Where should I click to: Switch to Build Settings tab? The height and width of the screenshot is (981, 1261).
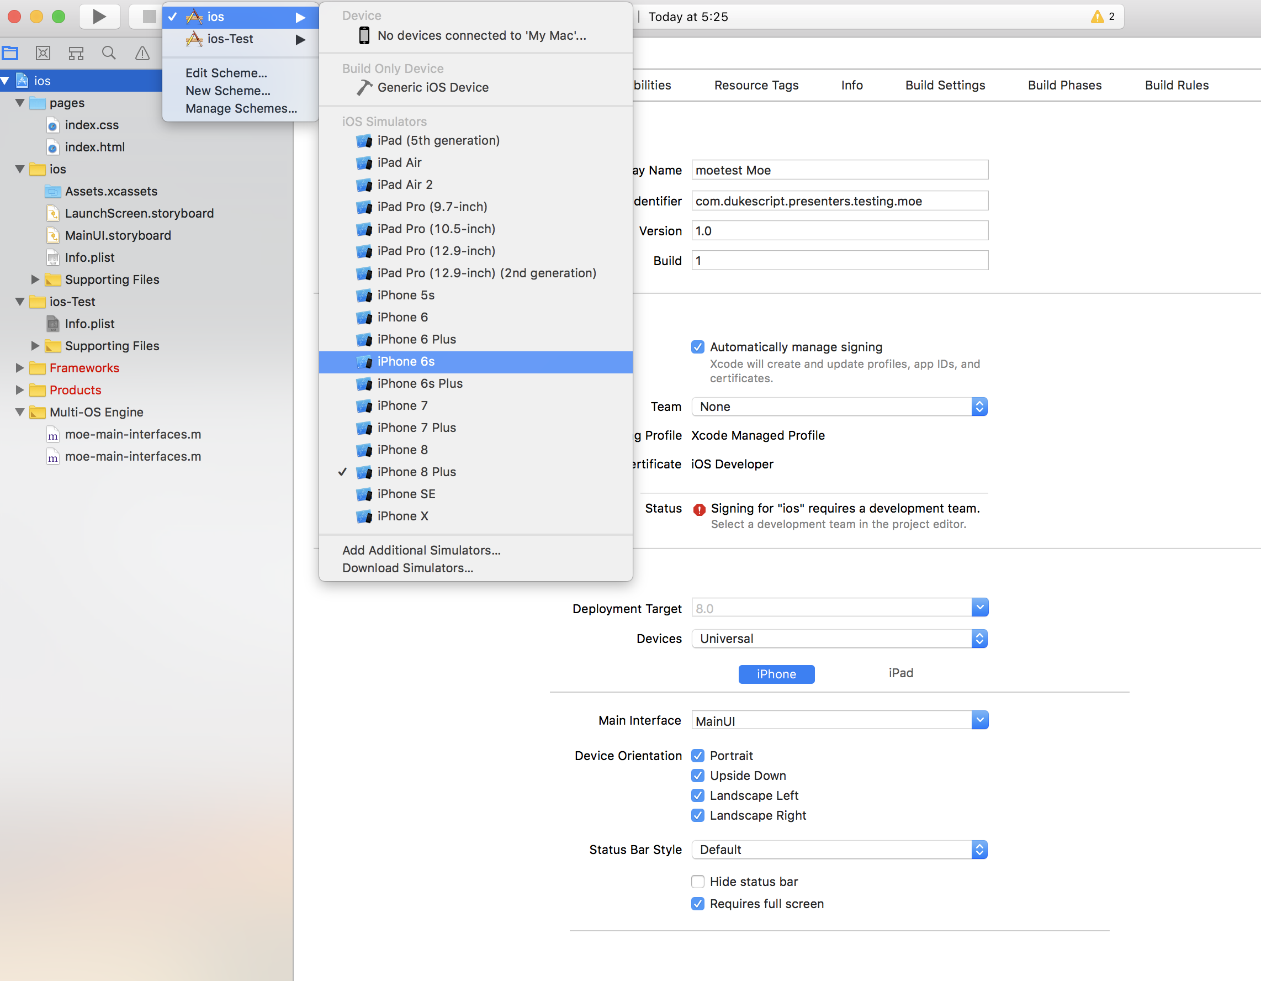[x=945, y=86]
